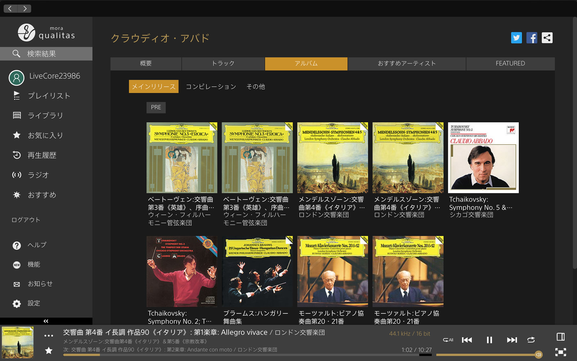This screenshot has height=361, width=577.
Task: Click ログアウト to log out
Action: click(x=26, y=220)
